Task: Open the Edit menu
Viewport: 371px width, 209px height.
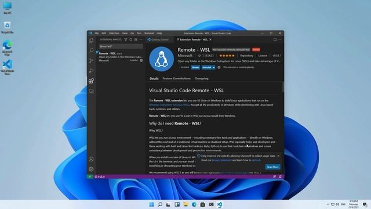Action: 104,33
